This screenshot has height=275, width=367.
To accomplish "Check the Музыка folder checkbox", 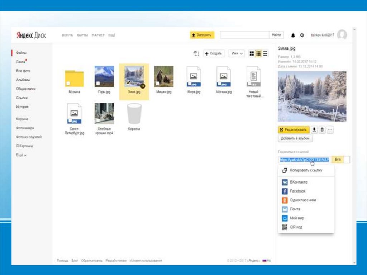I will (x=68, y=83).
